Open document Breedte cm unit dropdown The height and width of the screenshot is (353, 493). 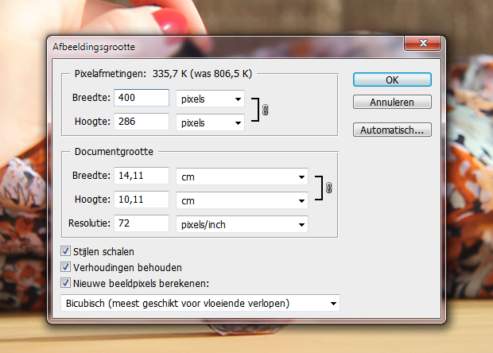pos(242,176)
